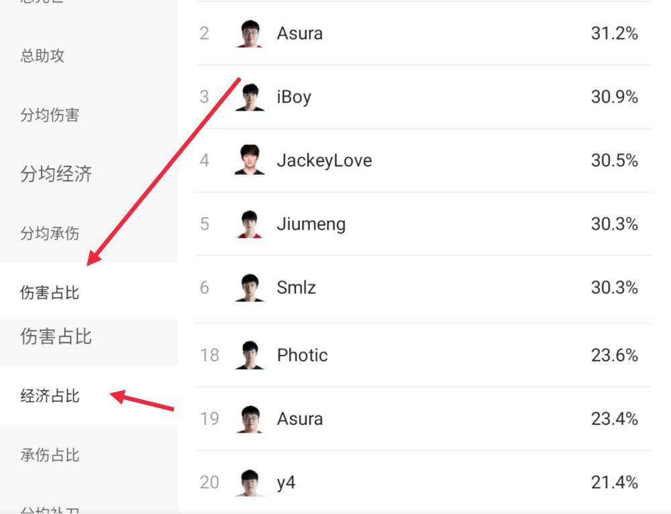Open the Photic player name
The width and height of the screenshot is (671, 514).
[302, 355]
